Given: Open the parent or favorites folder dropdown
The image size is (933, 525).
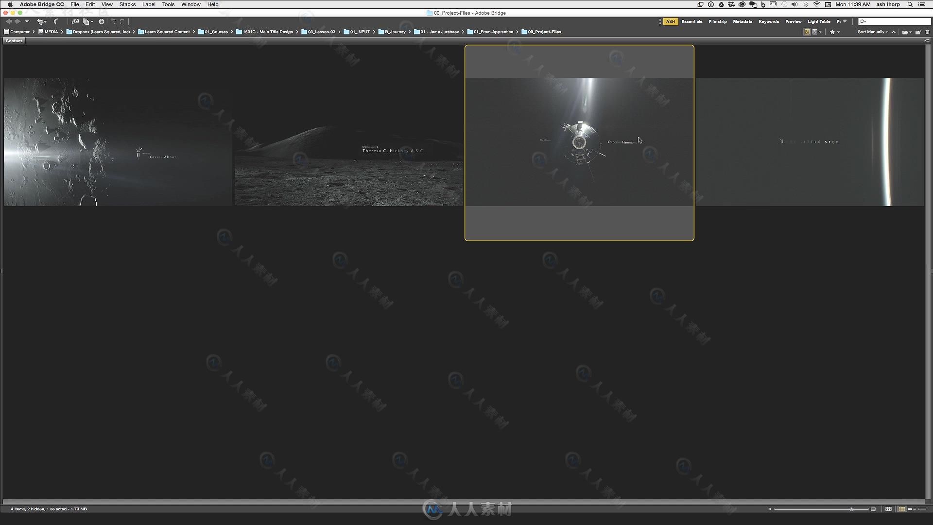Looking at the screenshot, I should (27, 21).
